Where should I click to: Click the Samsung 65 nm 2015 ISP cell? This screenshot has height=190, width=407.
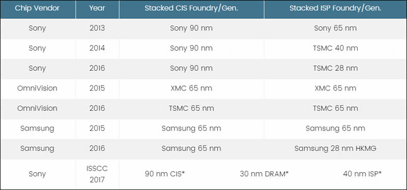(335, 129)
